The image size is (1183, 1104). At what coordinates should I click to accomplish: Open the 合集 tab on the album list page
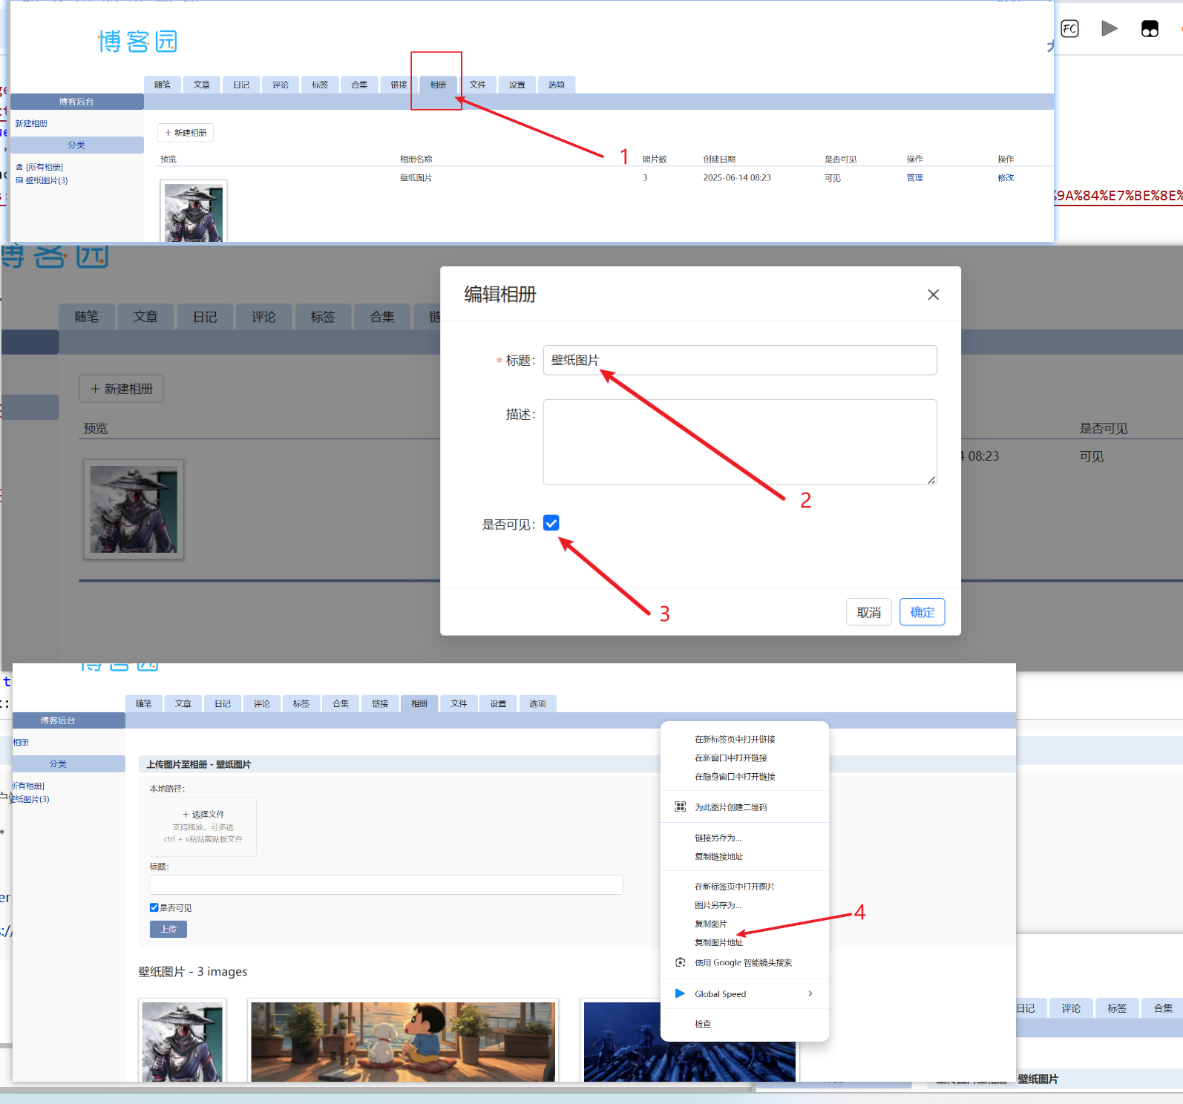359,85
